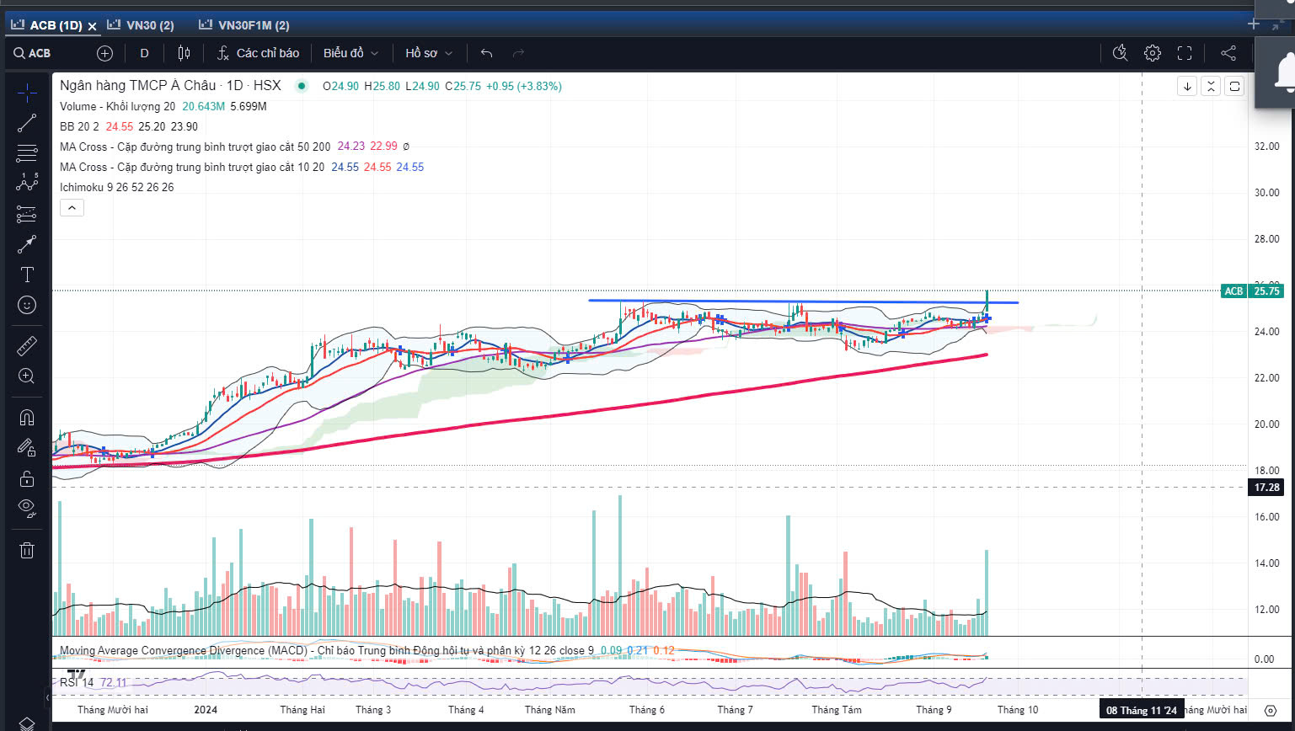
Task: Select the arrow annotation tool
Action: click(x=27, y=244)
